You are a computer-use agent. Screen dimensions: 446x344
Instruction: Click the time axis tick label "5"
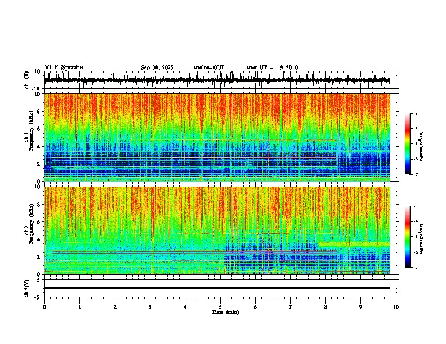pyautogui.click(x=220, y=307)
